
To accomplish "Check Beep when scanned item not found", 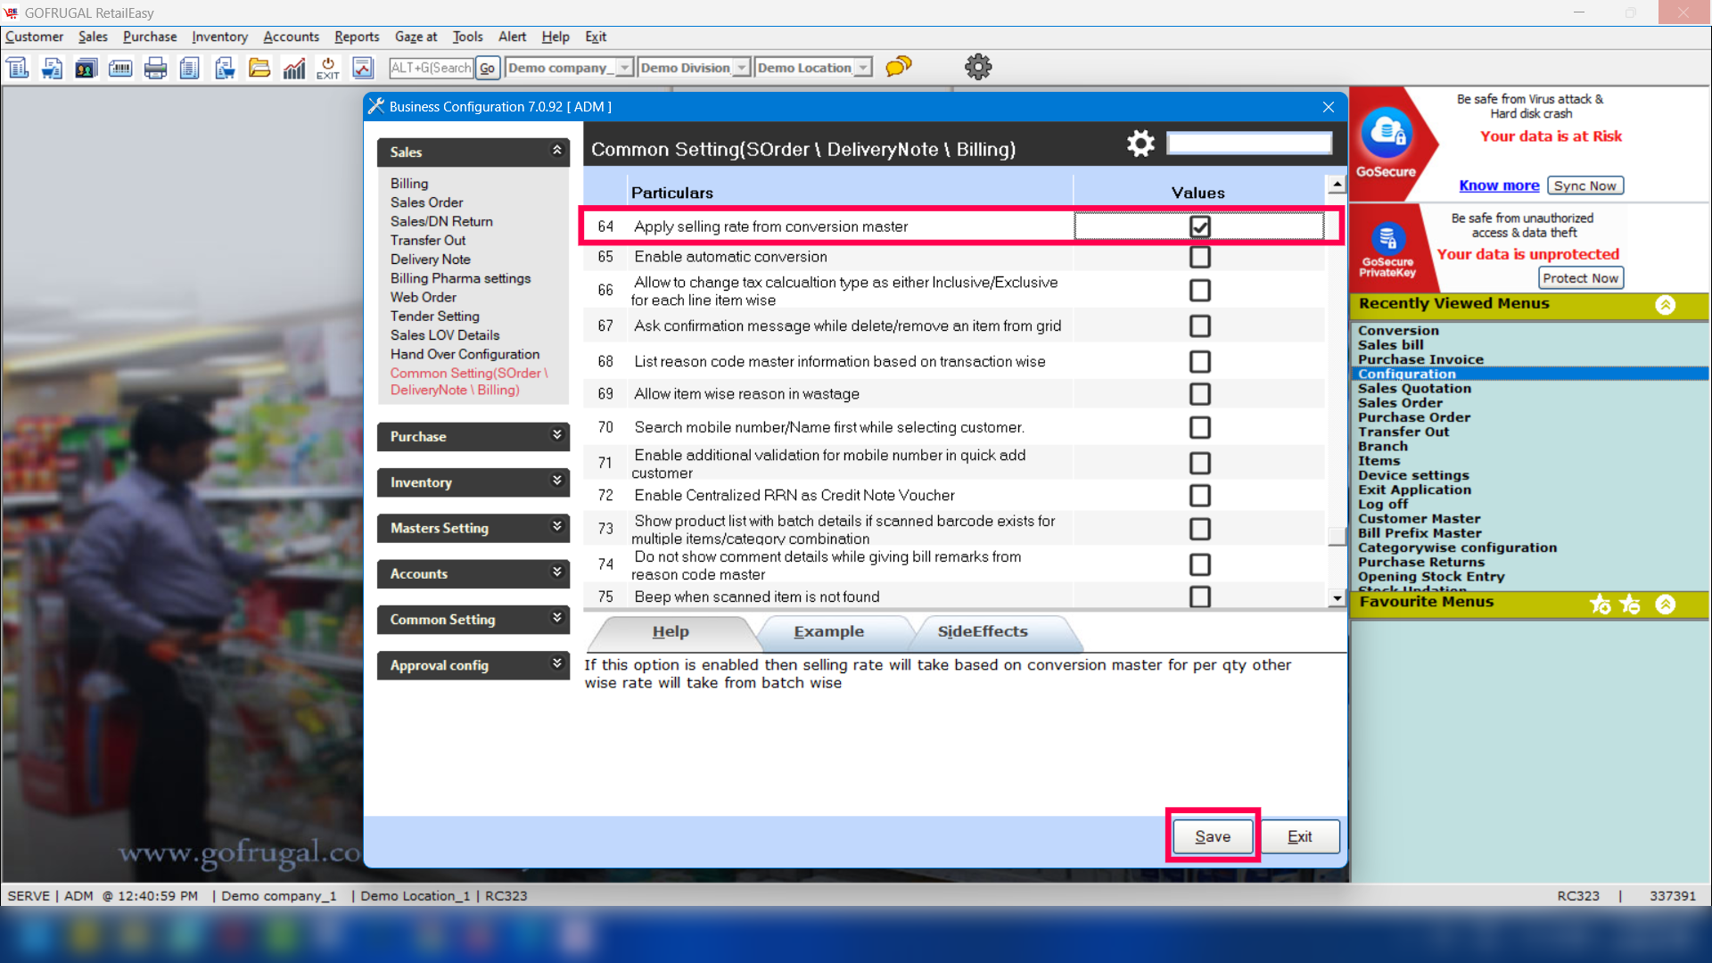I will 1200,597.
